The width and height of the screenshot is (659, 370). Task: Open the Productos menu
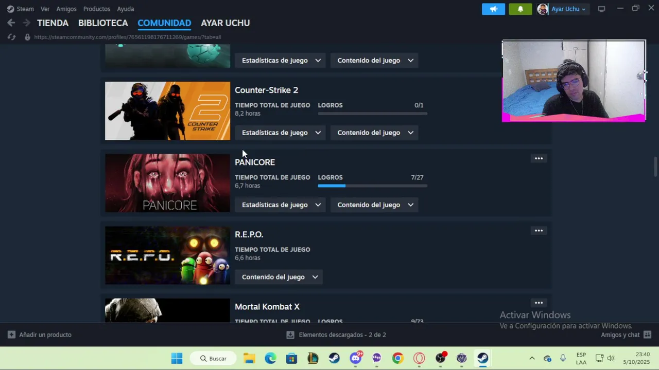tap(97, 9)
